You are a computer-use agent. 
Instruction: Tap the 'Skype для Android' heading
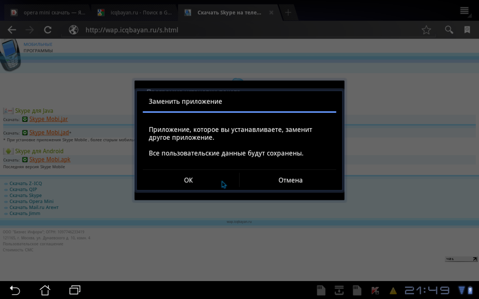(x=39, y=151)
